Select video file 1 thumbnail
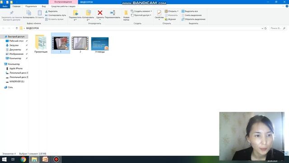289x163 pixels. [61, 43]
